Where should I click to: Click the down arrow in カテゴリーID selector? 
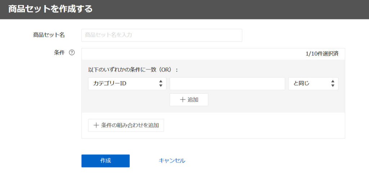coord(161,86)
